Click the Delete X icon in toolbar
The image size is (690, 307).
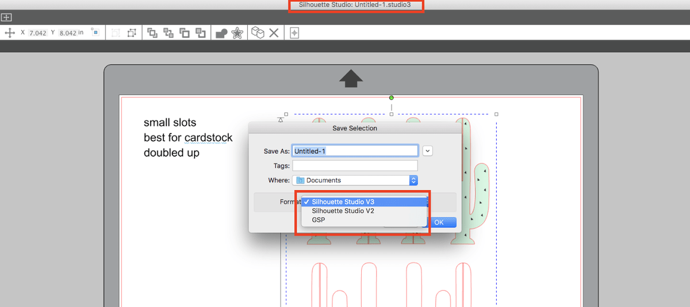click(x=274, y=33)
